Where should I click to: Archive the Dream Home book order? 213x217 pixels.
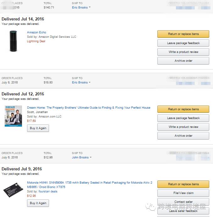pos(183,136)
